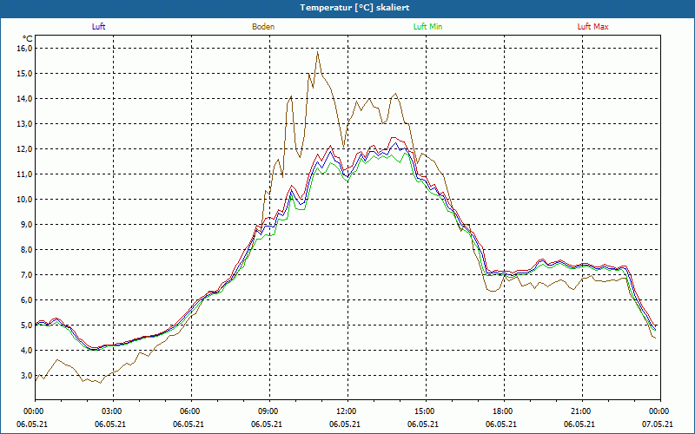Screen dimensions: 695x434
Task: Click the 16,0 value on the y-axis
Action: [x=25, y=48]
